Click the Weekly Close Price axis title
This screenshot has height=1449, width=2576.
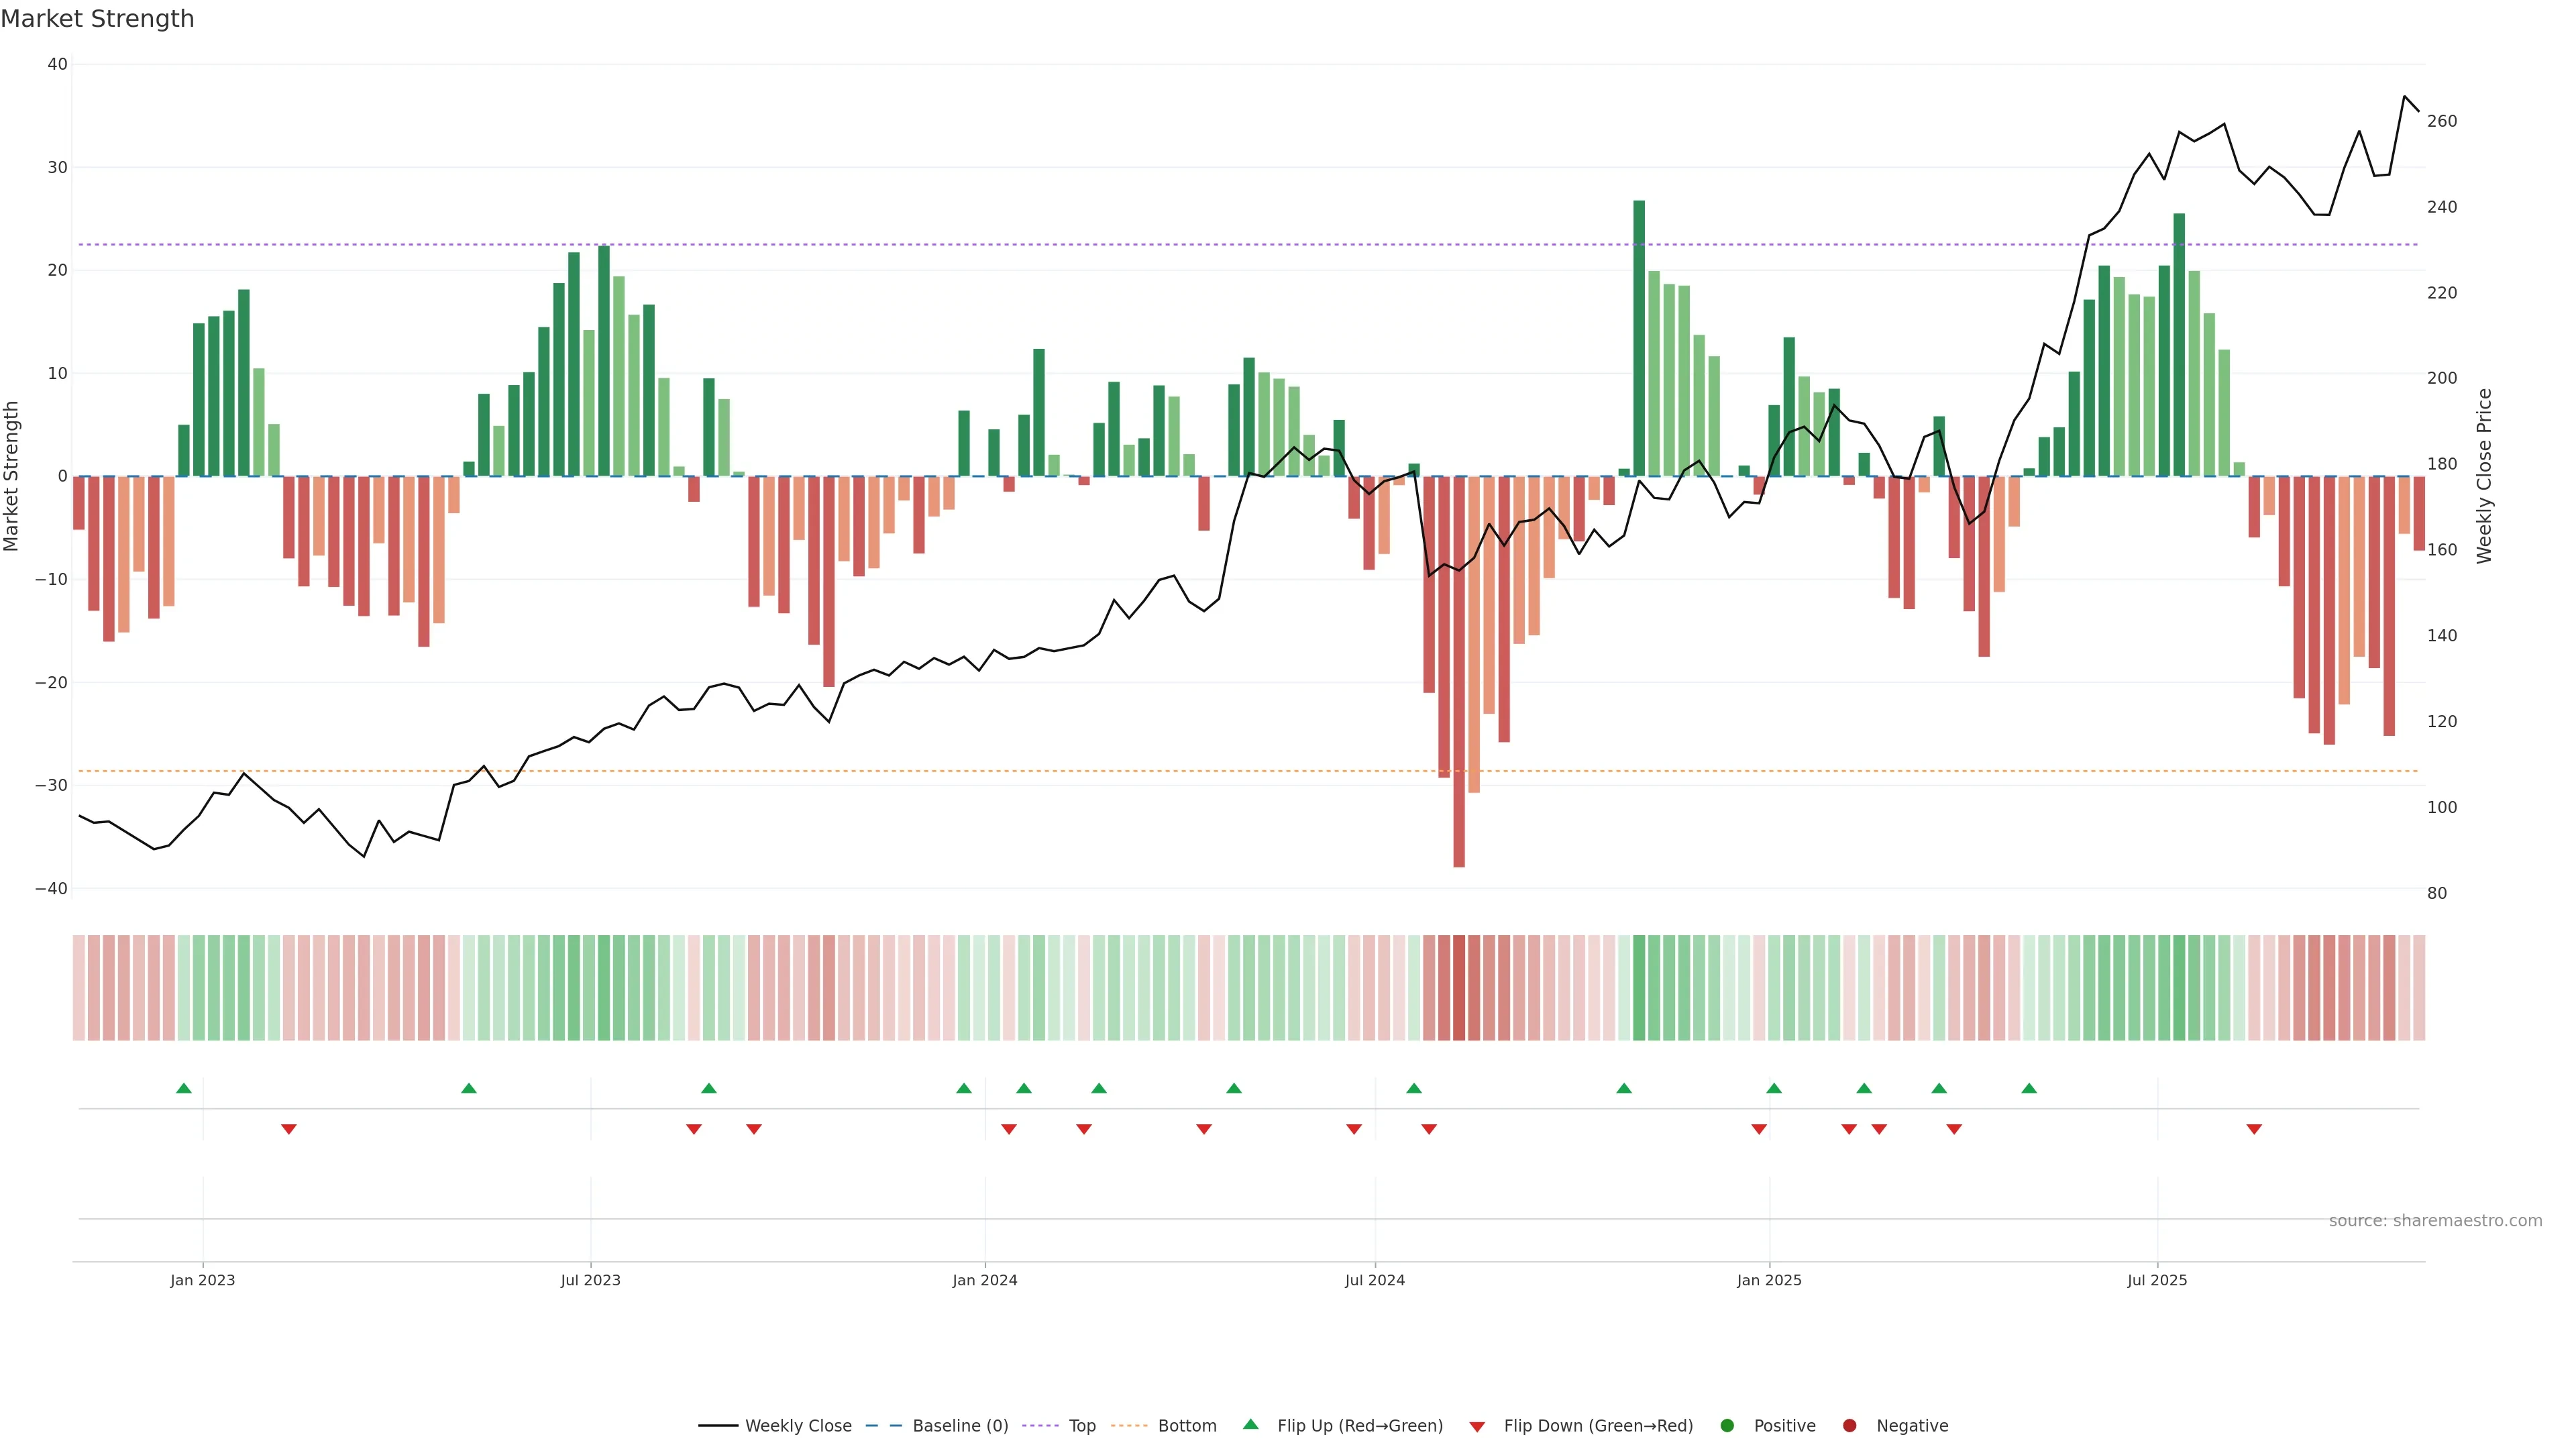click(x=2485, y=476)
